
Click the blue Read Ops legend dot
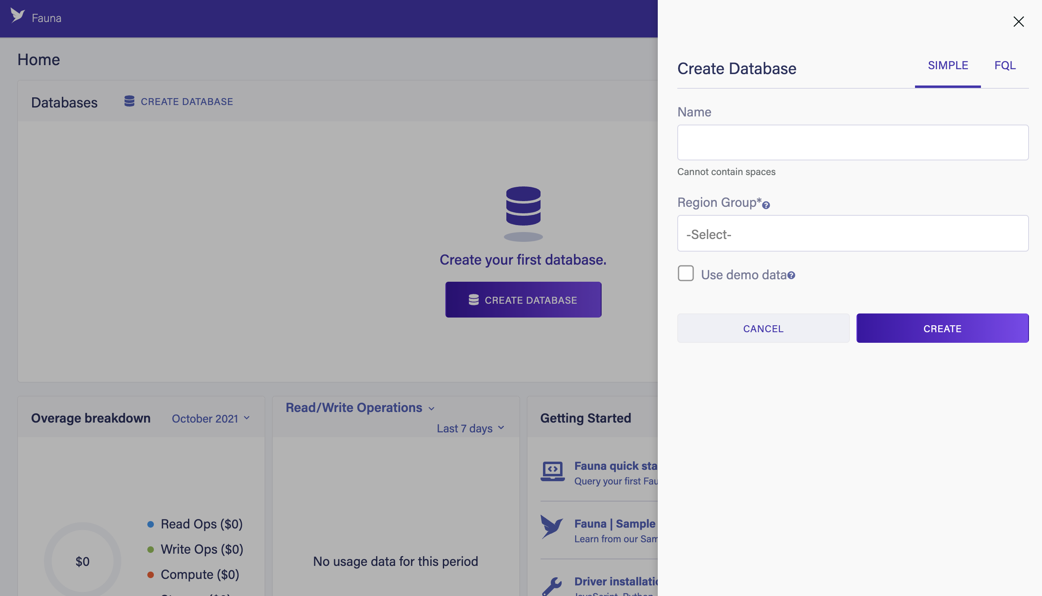coord(151,524)
